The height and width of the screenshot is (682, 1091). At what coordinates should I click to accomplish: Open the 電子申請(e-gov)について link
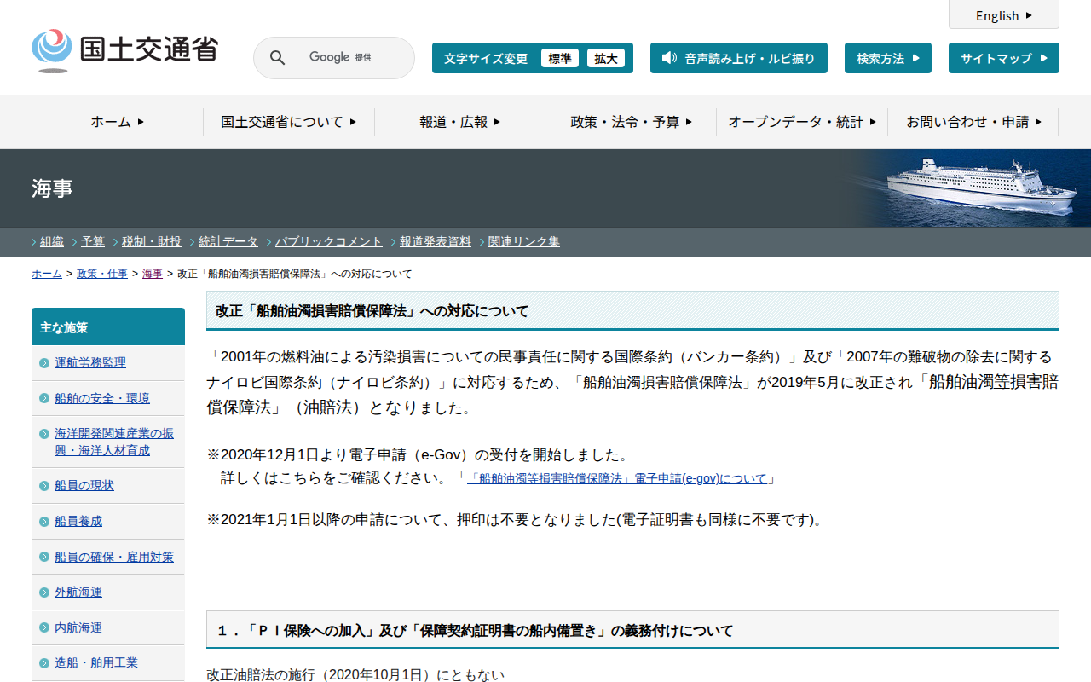coord(617,479)
